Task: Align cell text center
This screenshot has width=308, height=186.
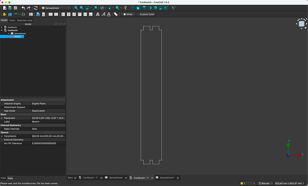Action: [x=69, y=14]
